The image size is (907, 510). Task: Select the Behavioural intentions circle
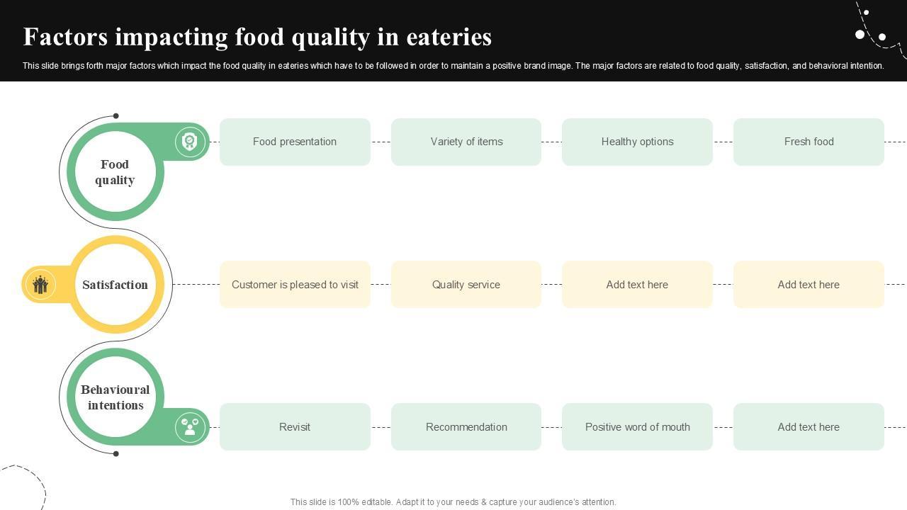(115, 397)
